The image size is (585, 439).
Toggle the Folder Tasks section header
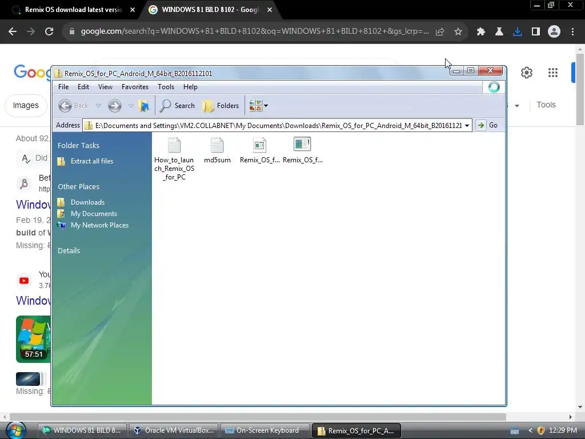78,146
